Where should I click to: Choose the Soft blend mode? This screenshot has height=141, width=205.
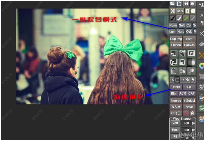click(x=182, y=25)
